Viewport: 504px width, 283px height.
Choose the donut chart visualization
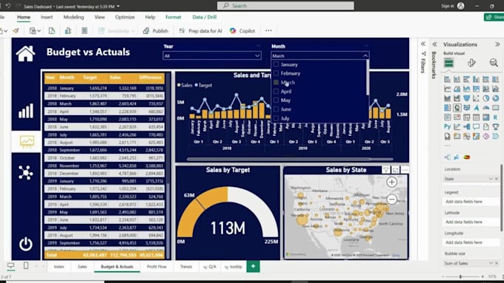pyautogui.click(x=496, y=98)
